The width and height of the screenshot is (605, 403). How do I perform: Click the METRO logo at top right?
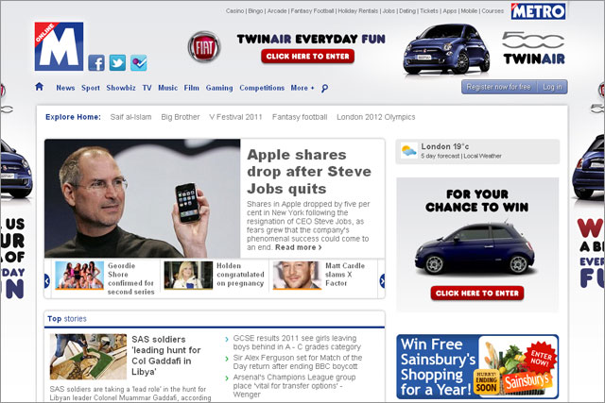(x=538, y=11)
